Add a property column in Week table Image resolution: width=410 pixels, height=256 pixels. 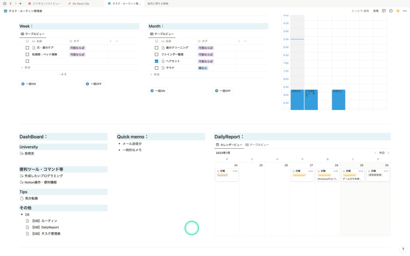tap(111, 41)
